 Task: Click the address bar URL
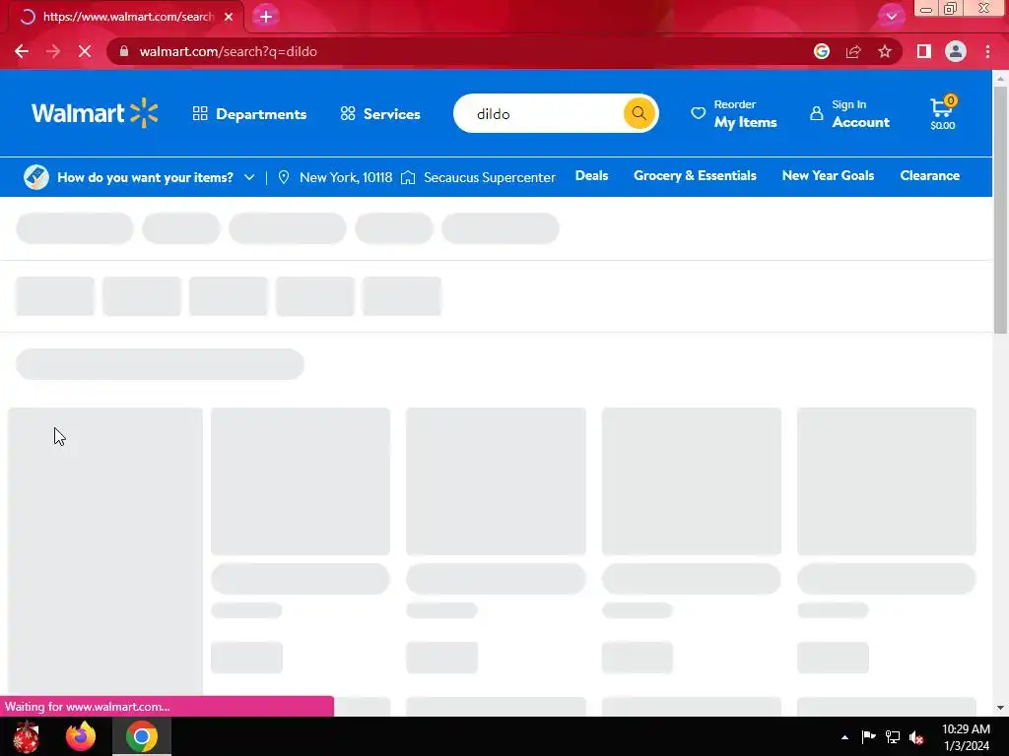pyautogui.click(x=229, y=51)
